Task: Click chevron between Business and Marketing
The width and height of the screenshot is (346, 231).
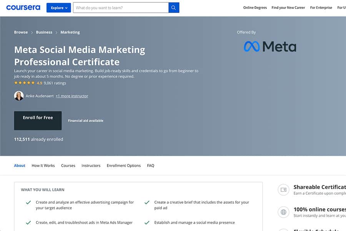Action: [57, 32]
